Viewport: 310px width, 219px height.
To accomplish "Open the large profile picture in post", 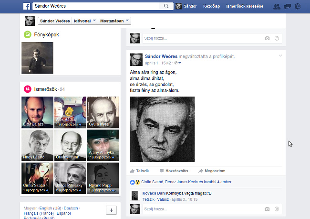I will [x=162, y=129].
